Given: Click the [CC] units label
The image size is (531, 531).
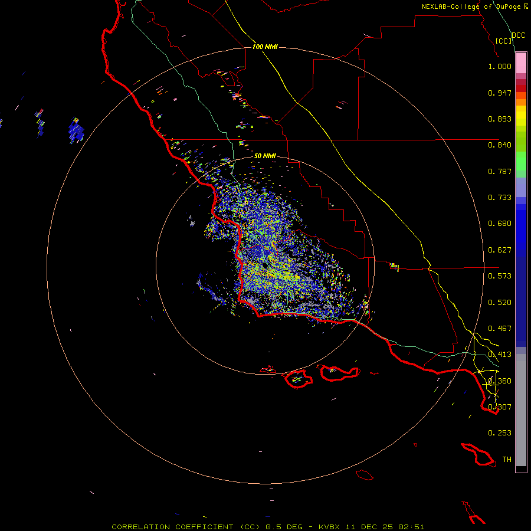Looking at the screenshot, I should pyautogui.click(x=503, y=41).
